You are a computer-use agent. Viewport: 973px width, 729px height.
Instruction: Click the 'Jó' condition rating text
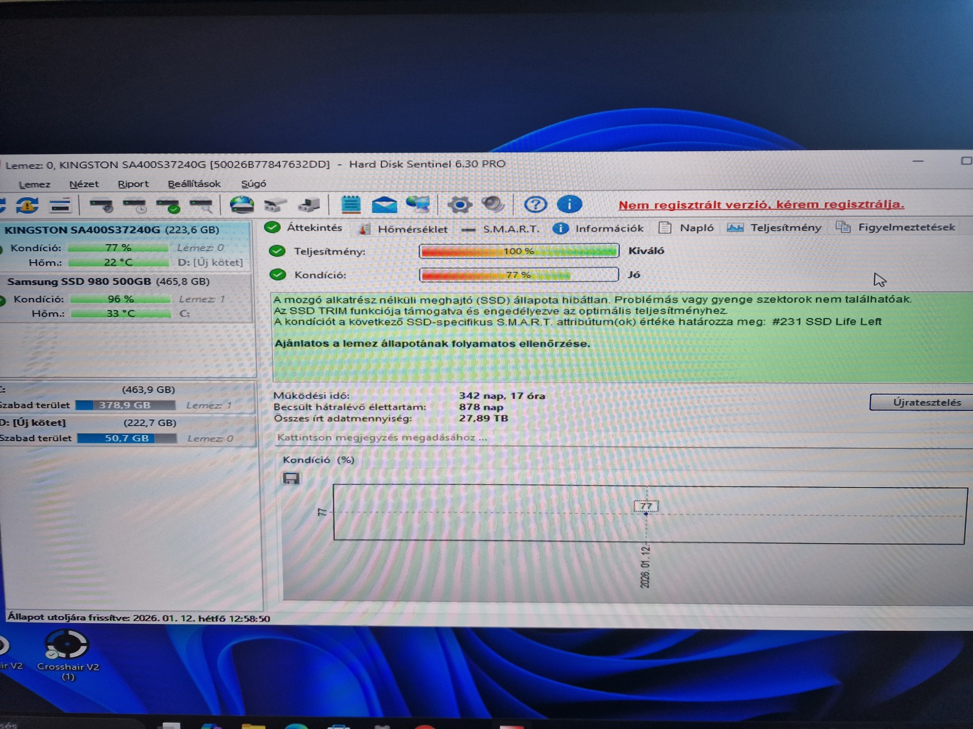coord(634,274)
